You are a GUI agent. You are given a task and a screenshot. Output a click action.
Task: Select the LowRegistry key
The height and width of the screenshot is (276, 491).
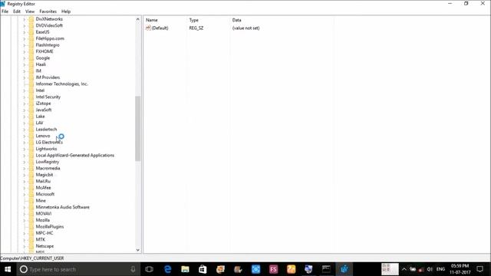click(x=48, y=162)
